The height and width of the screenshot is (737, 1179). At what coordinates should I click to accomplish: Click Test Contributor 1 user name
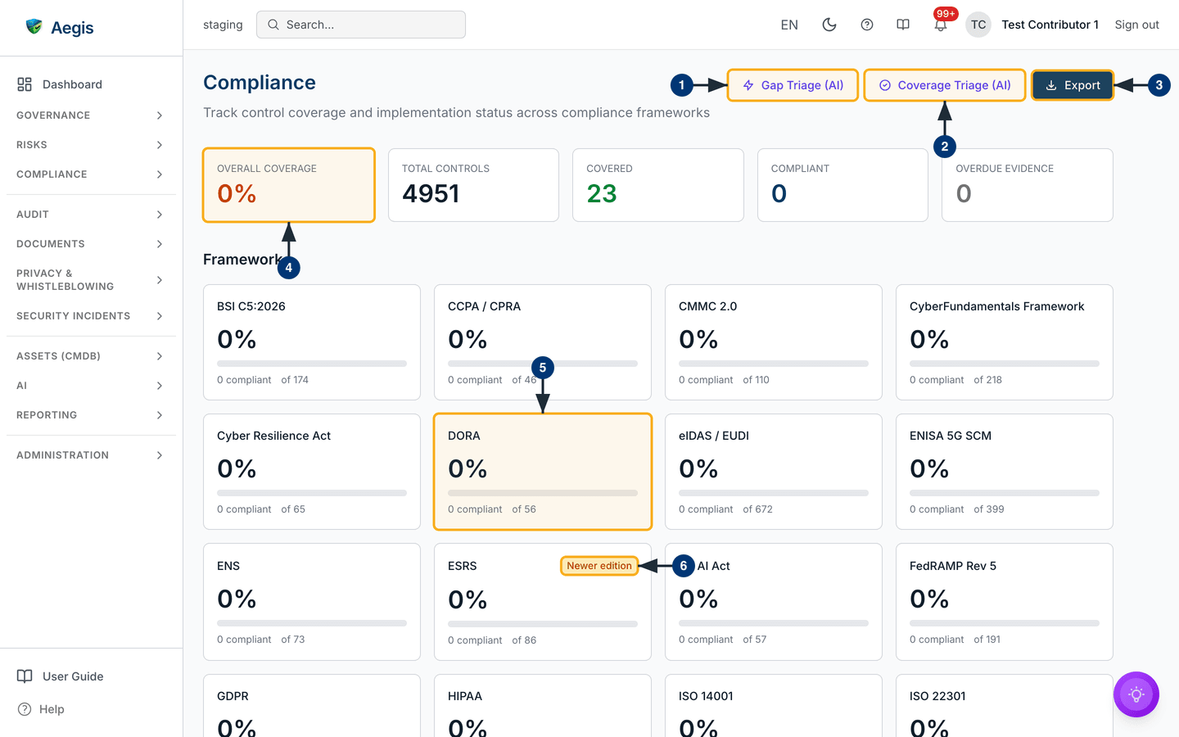point(1050,25)
